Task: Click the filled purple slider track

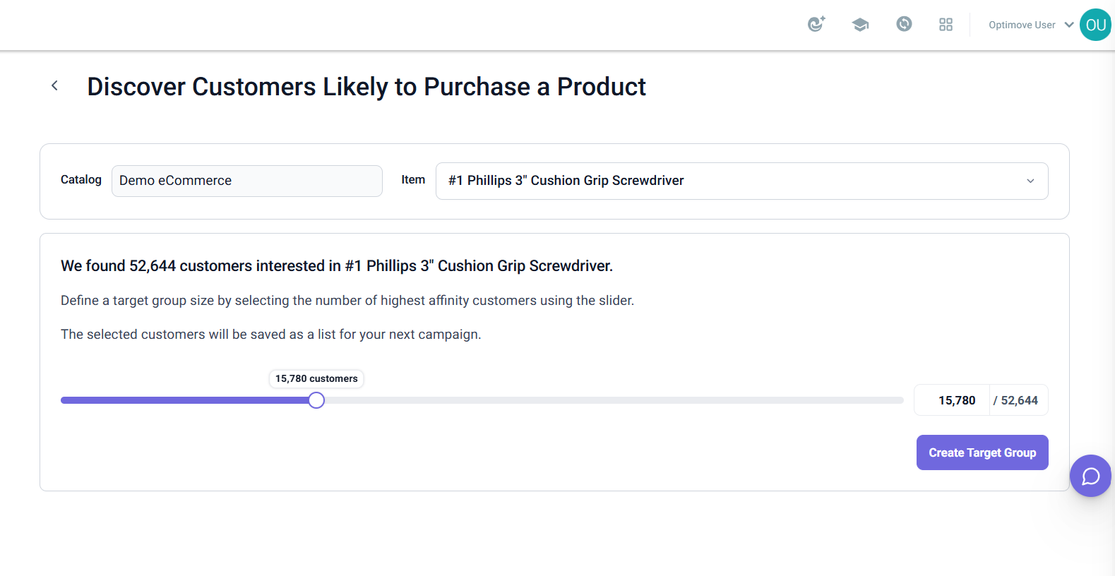Action: point(185,400)
